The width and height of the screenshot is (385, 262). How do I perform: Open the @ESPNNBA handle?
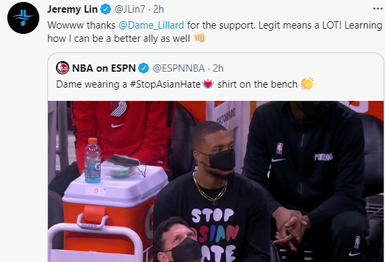(x=179, y=68)
